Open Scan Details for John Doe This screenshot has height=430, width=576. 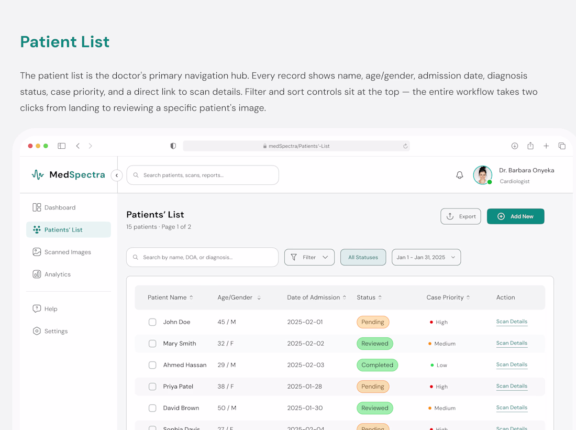click(512, 322)
